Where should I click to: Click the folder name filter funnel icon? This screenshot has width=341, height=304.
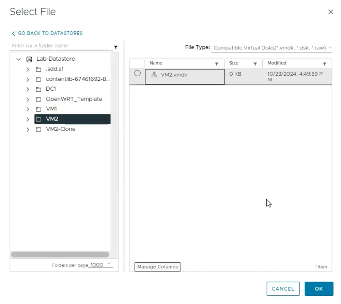[115, 47]
